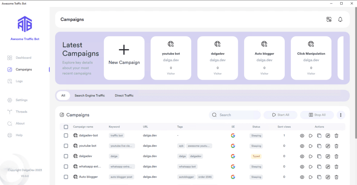Click Stop All button
The image size is (357, 185).
317,115
